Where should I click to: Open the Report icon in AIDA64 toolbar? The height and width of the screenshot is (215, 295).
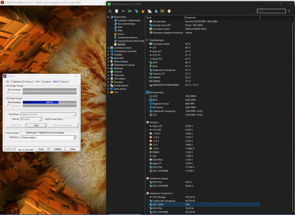point(117,11)
